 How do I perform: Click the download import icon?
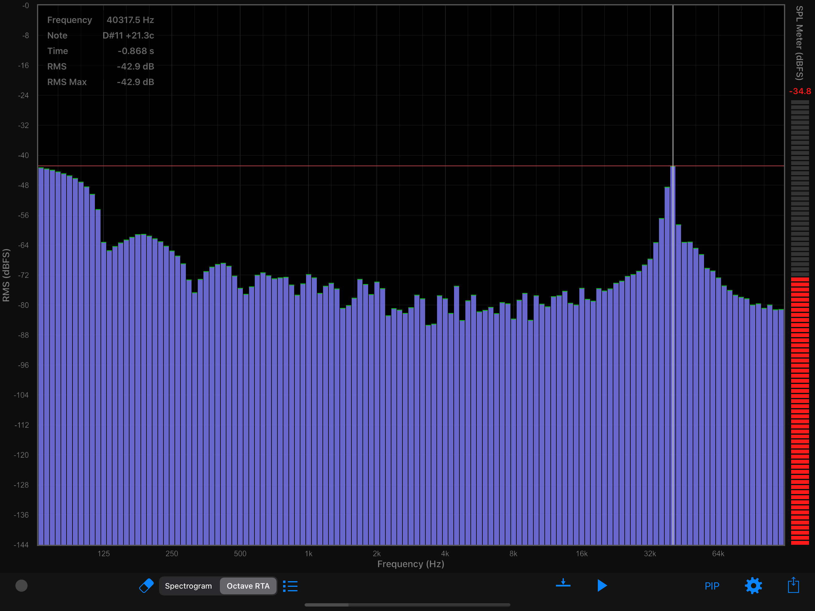tap(563, 583)
